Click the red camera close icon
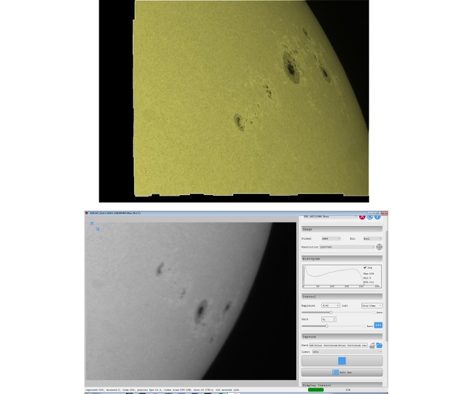Viewport: 473px width, 394px height. pos(362,216)
